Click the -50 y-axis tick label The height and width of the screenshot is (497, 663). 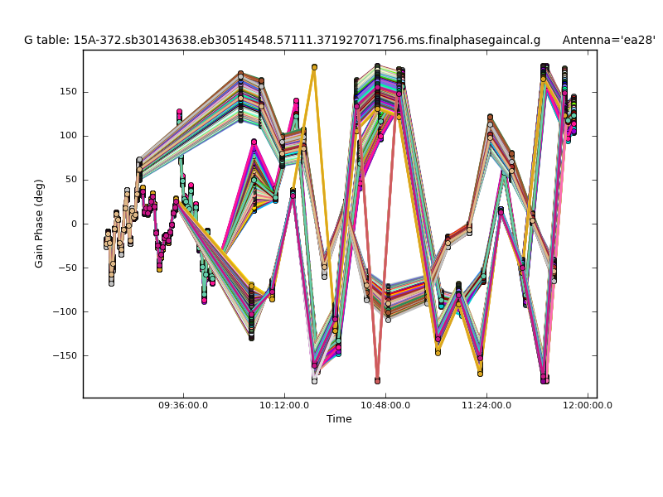pos(68,268)
